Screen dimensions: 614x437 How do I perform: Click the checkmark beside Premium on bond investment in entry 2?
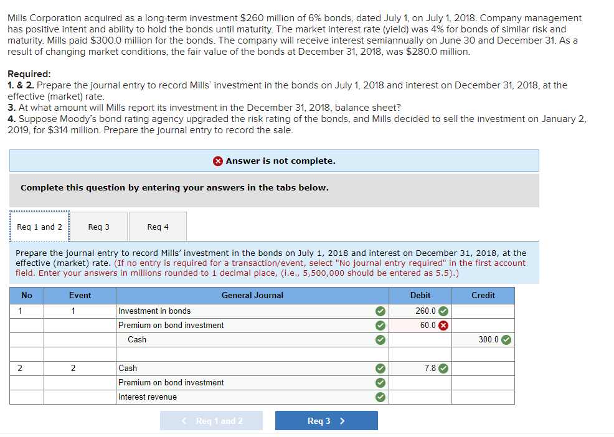click(x=379, y=382)
